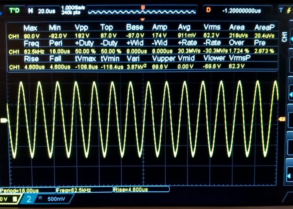Click the Freq=62.5kHz measurement box

pos(85,190)
